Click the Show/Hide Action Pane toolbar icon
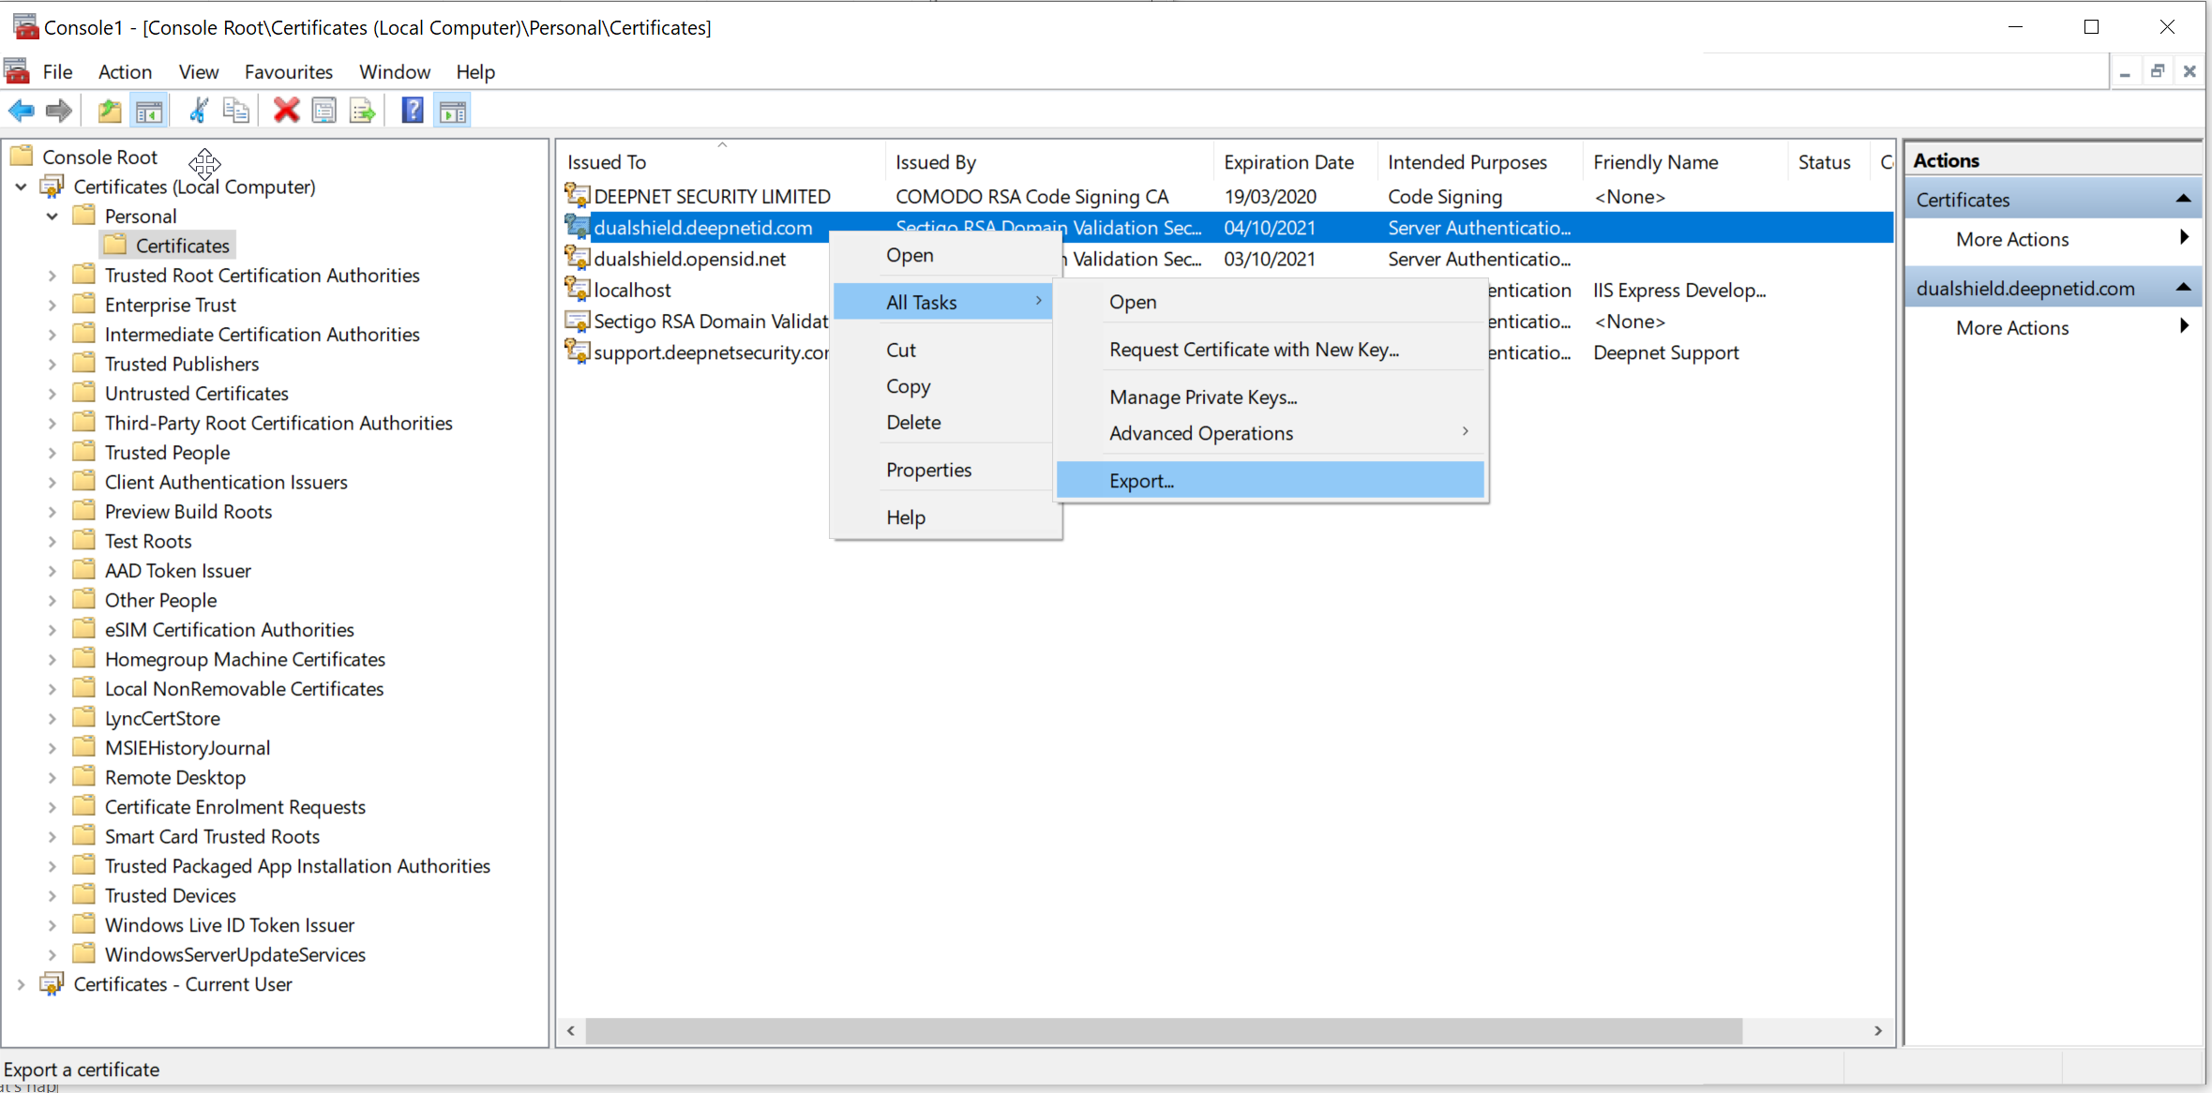2212x1093 pixels. (x=453, y=111)
